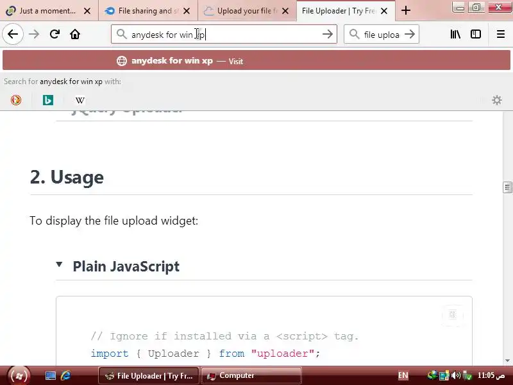
Task: Open Computer window from taskbar
Action: (251, 375)
